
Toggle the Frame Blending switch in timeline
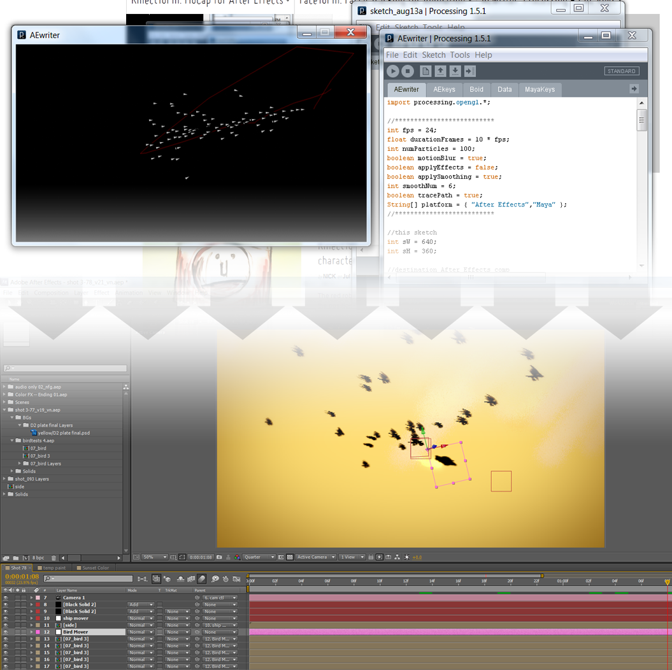click(190, 579)
